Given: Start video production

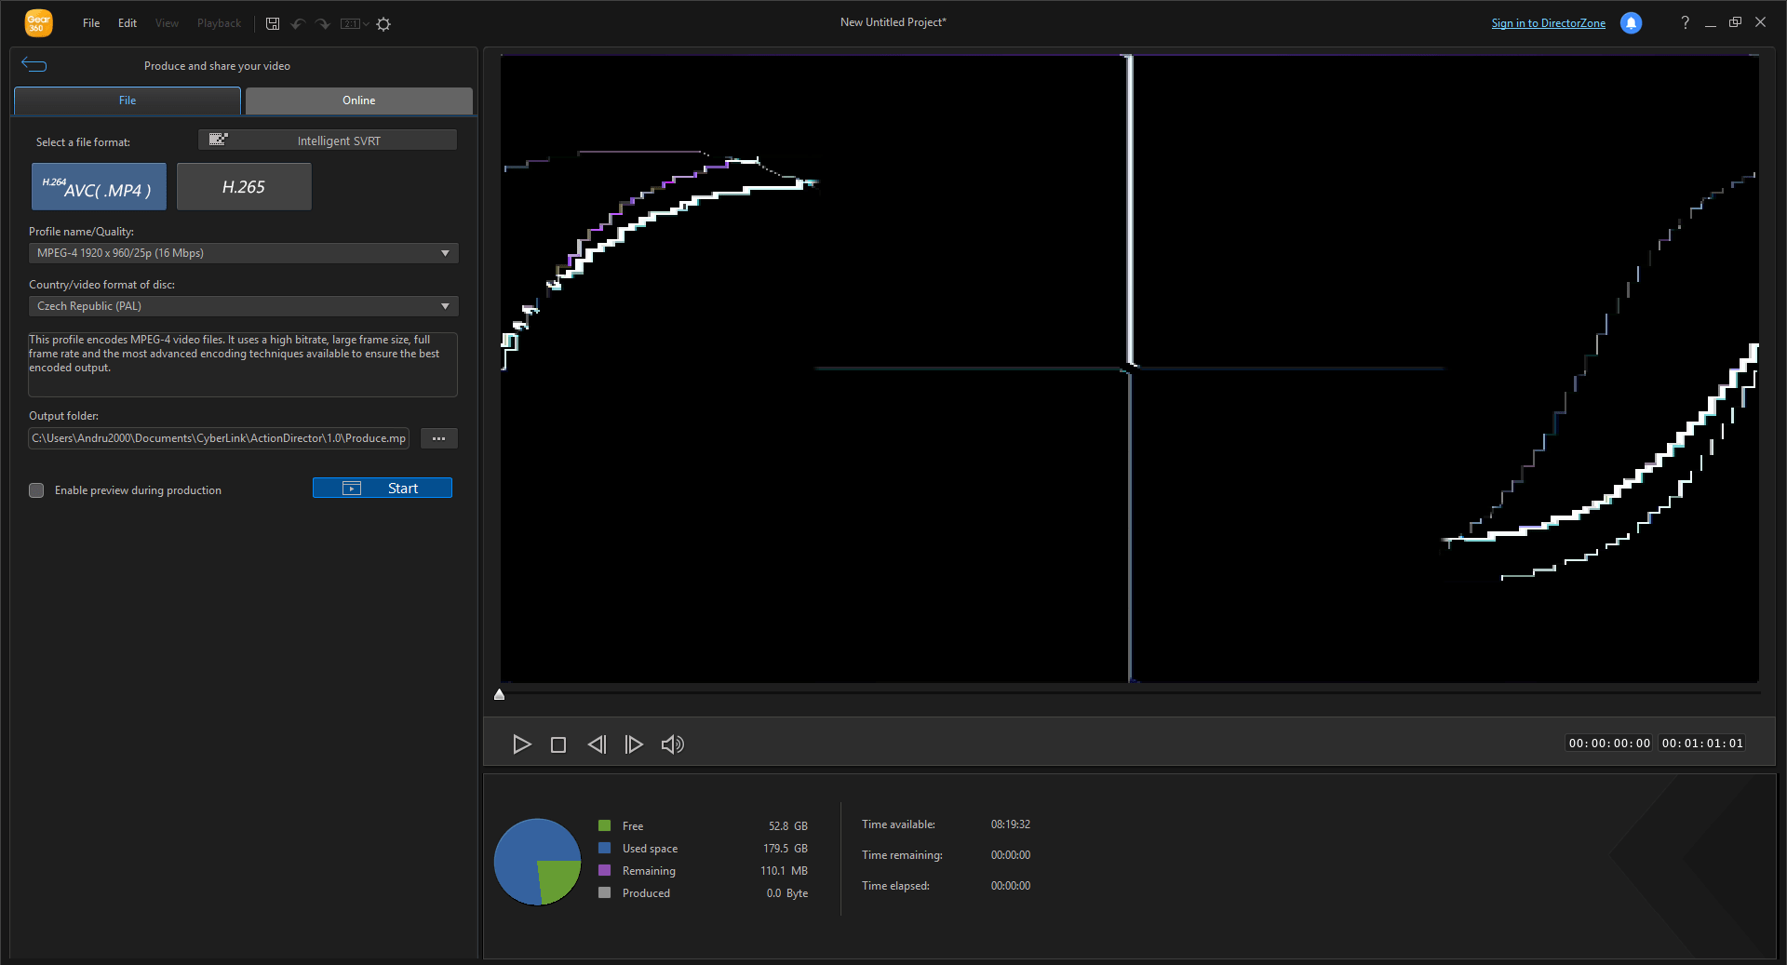Looking at the screenshot, I should pyautogui.click(x=383, y=489).
